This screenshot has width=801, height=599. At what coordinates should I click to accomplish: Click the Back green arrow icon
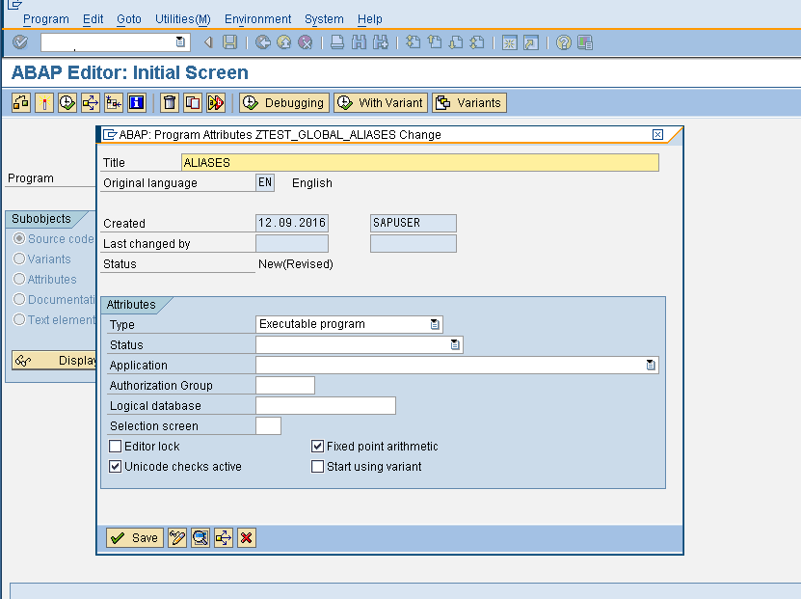[x=261, y=42]
